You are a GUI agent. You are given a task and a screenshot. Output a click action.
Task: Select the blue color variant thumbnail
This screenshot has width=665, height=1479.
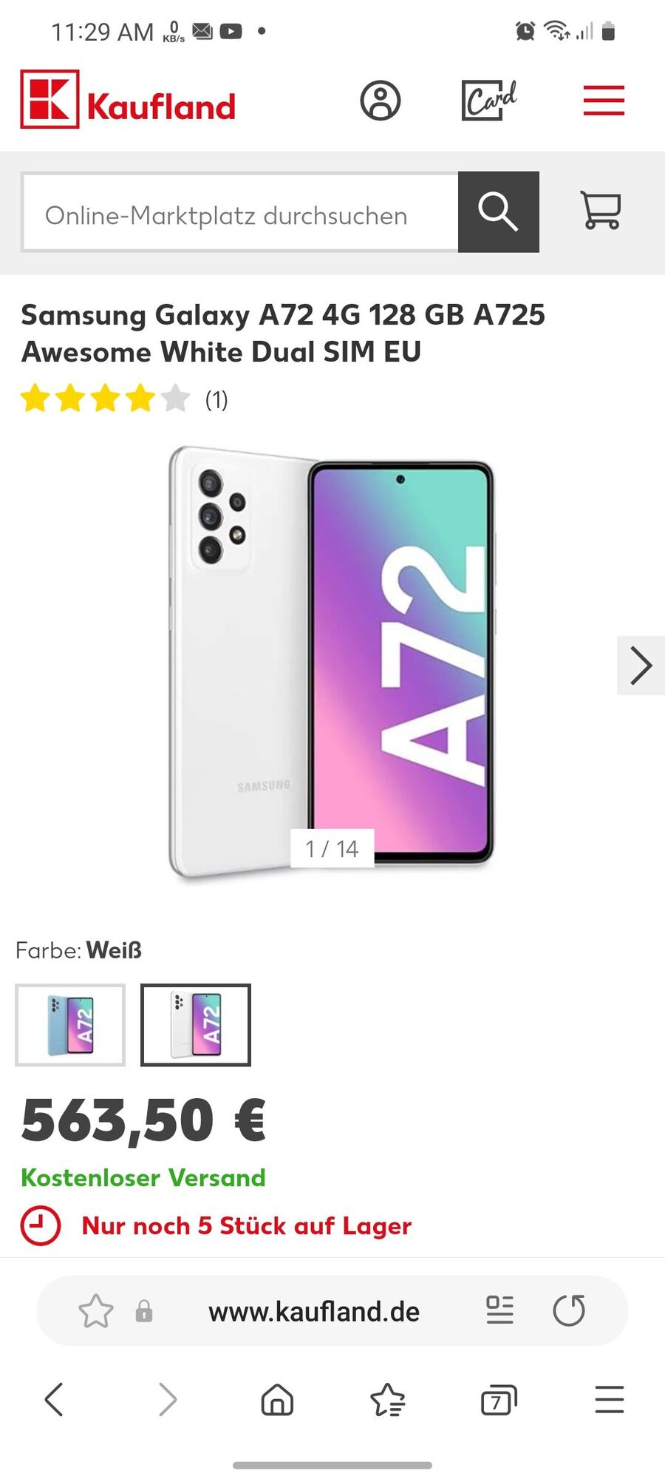coord(70,1025)
